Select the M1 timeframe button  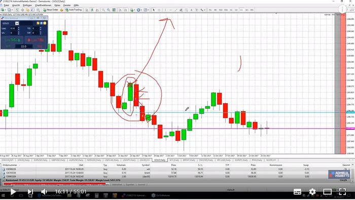coord(210,10)
